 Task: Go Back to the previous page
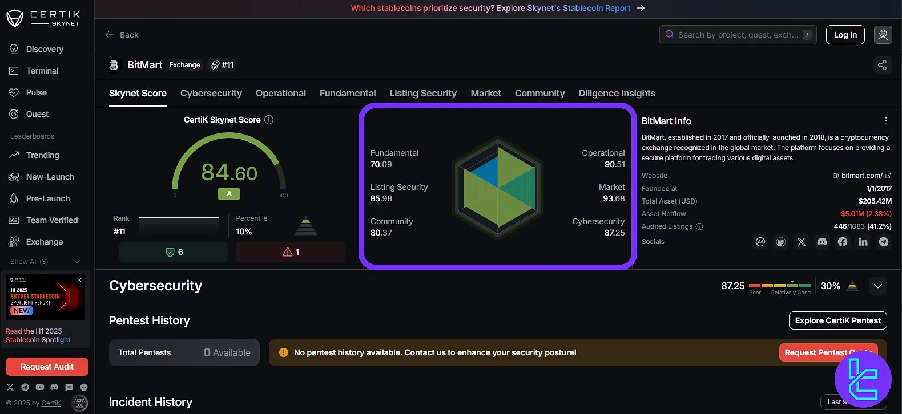122,35
